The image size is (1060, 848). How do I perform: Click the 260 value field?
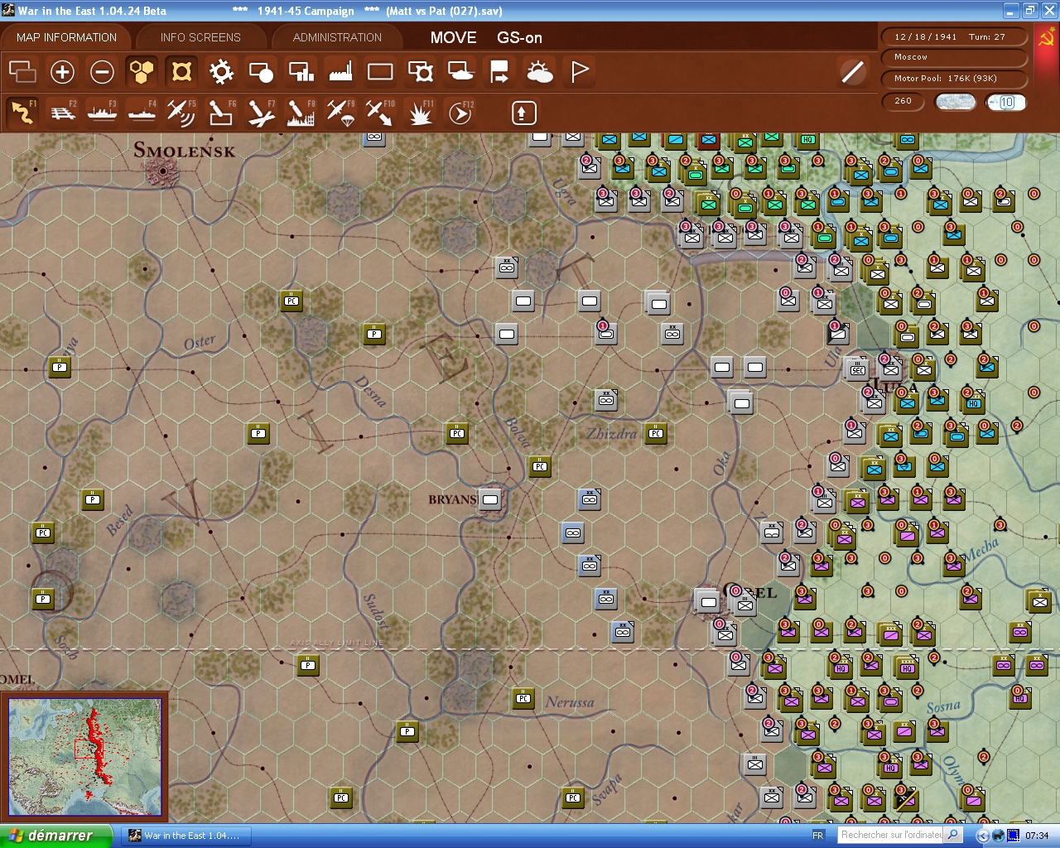pos(903,101)
